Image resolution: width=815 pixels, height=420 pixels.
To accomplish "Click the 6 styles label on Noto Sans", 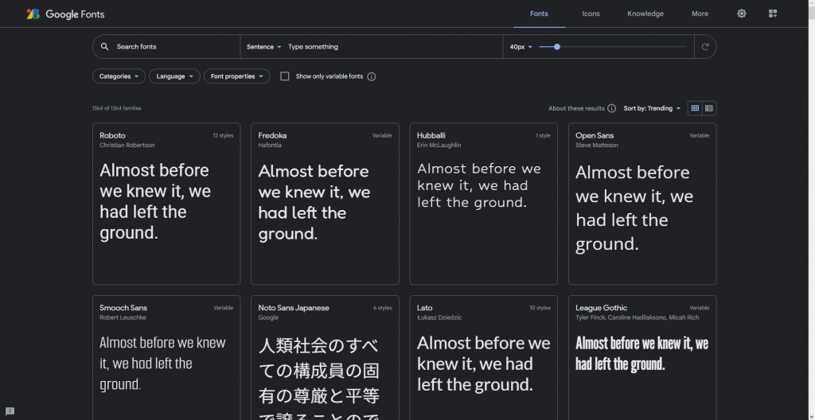I will click(383, 308).
